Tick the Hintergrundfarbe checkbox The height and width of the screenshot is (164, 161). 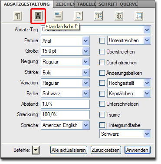pos(102,125)
